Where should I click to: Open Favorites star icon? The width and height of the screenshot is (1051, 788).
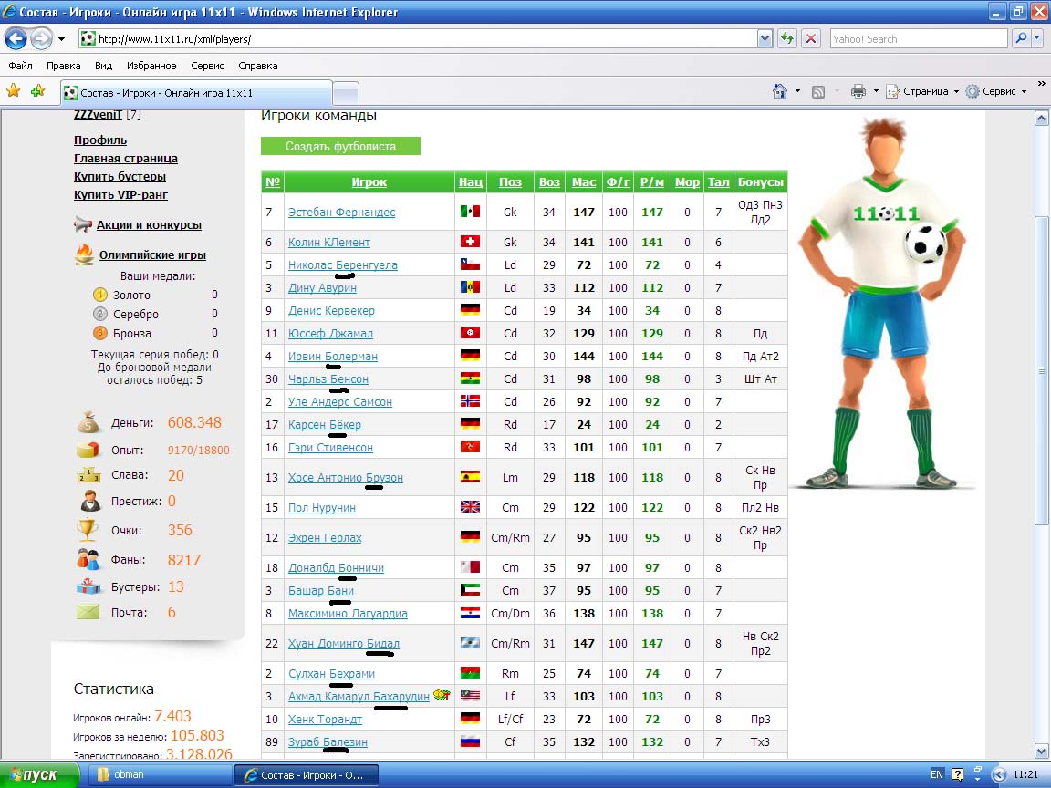(x=14, y=91)
